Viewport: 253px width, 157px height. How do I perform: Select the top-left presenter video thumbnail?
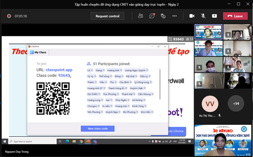(209, 32)
